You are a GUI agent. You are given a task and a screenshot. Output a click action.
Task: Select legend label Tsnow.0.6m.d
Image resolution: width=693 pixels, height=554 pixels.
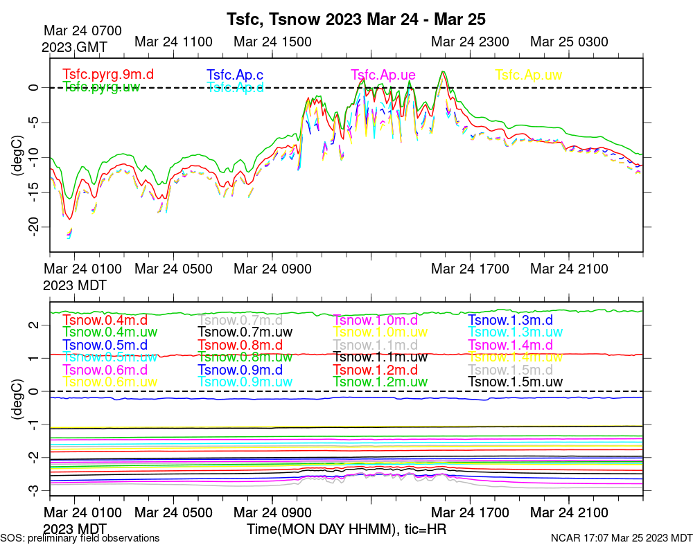click(x=105, y=370)
